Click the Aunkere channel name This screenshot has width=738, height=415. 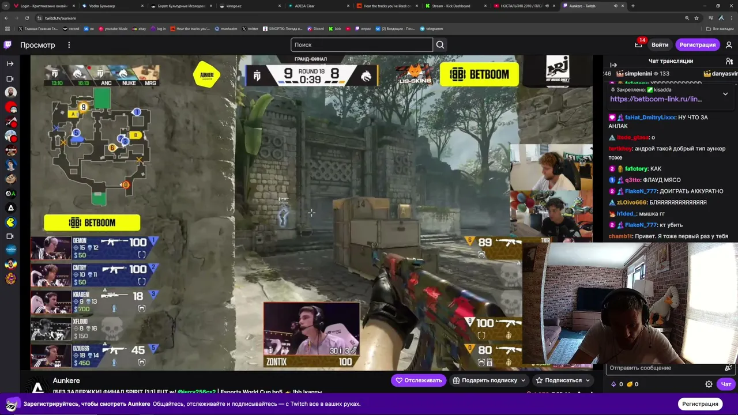pos(66,380)
